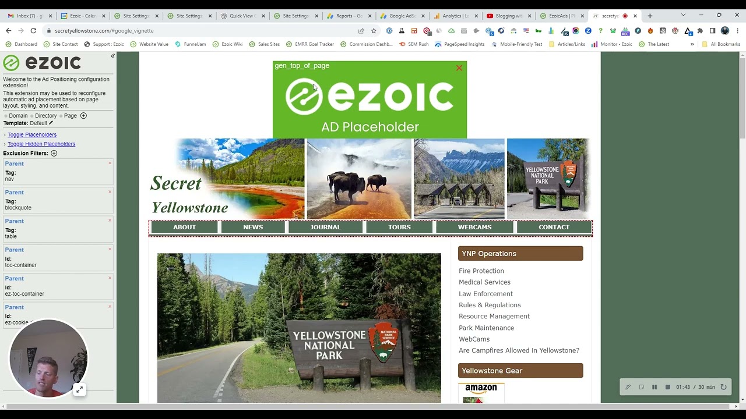
Task: Remove the ez-cookie exclusion filter
Action: 110,306
